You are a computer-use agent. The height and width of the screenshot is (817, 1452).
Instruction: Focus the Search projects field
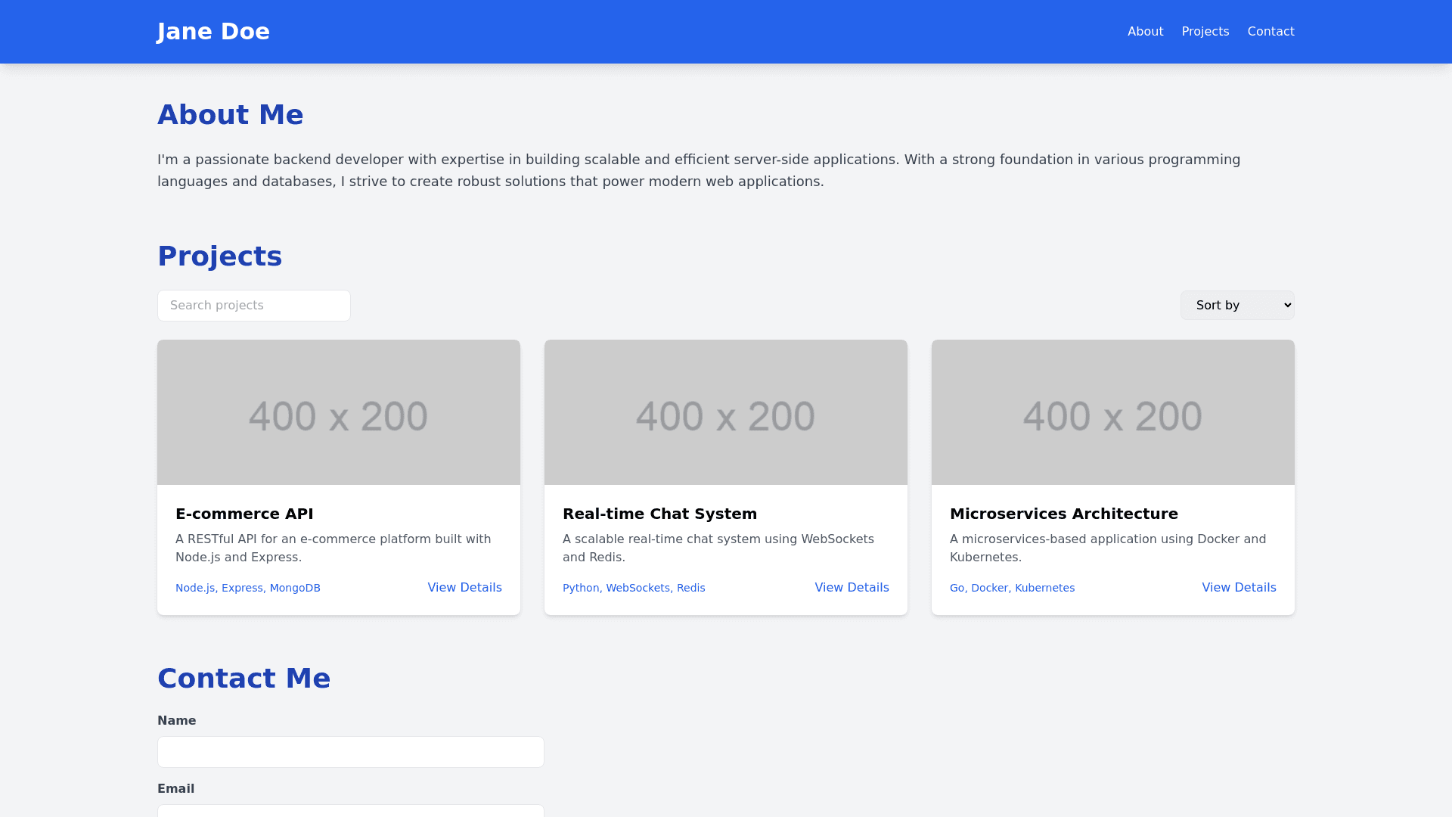tap(254, 306)
